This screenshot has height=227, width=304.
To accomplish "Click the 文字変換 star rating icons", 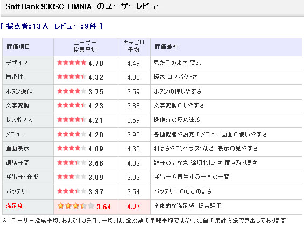I will click(72, 105).
